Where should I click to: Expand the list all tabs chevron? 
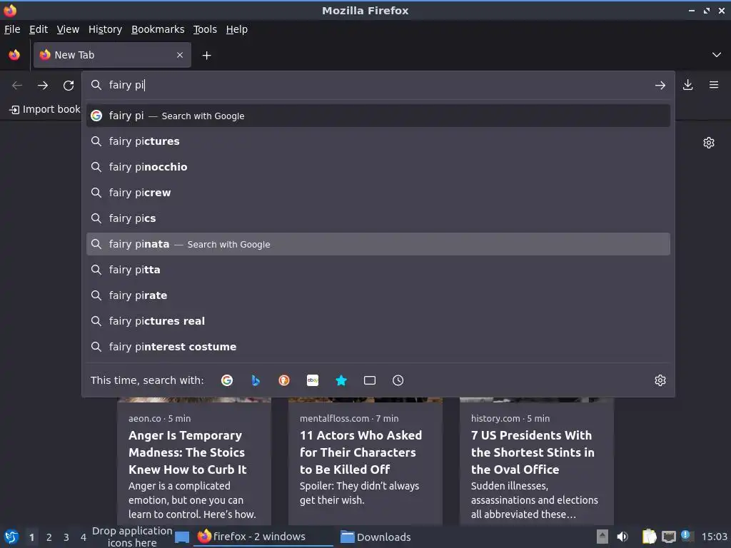pyautogui.click(x=717, y=55)
